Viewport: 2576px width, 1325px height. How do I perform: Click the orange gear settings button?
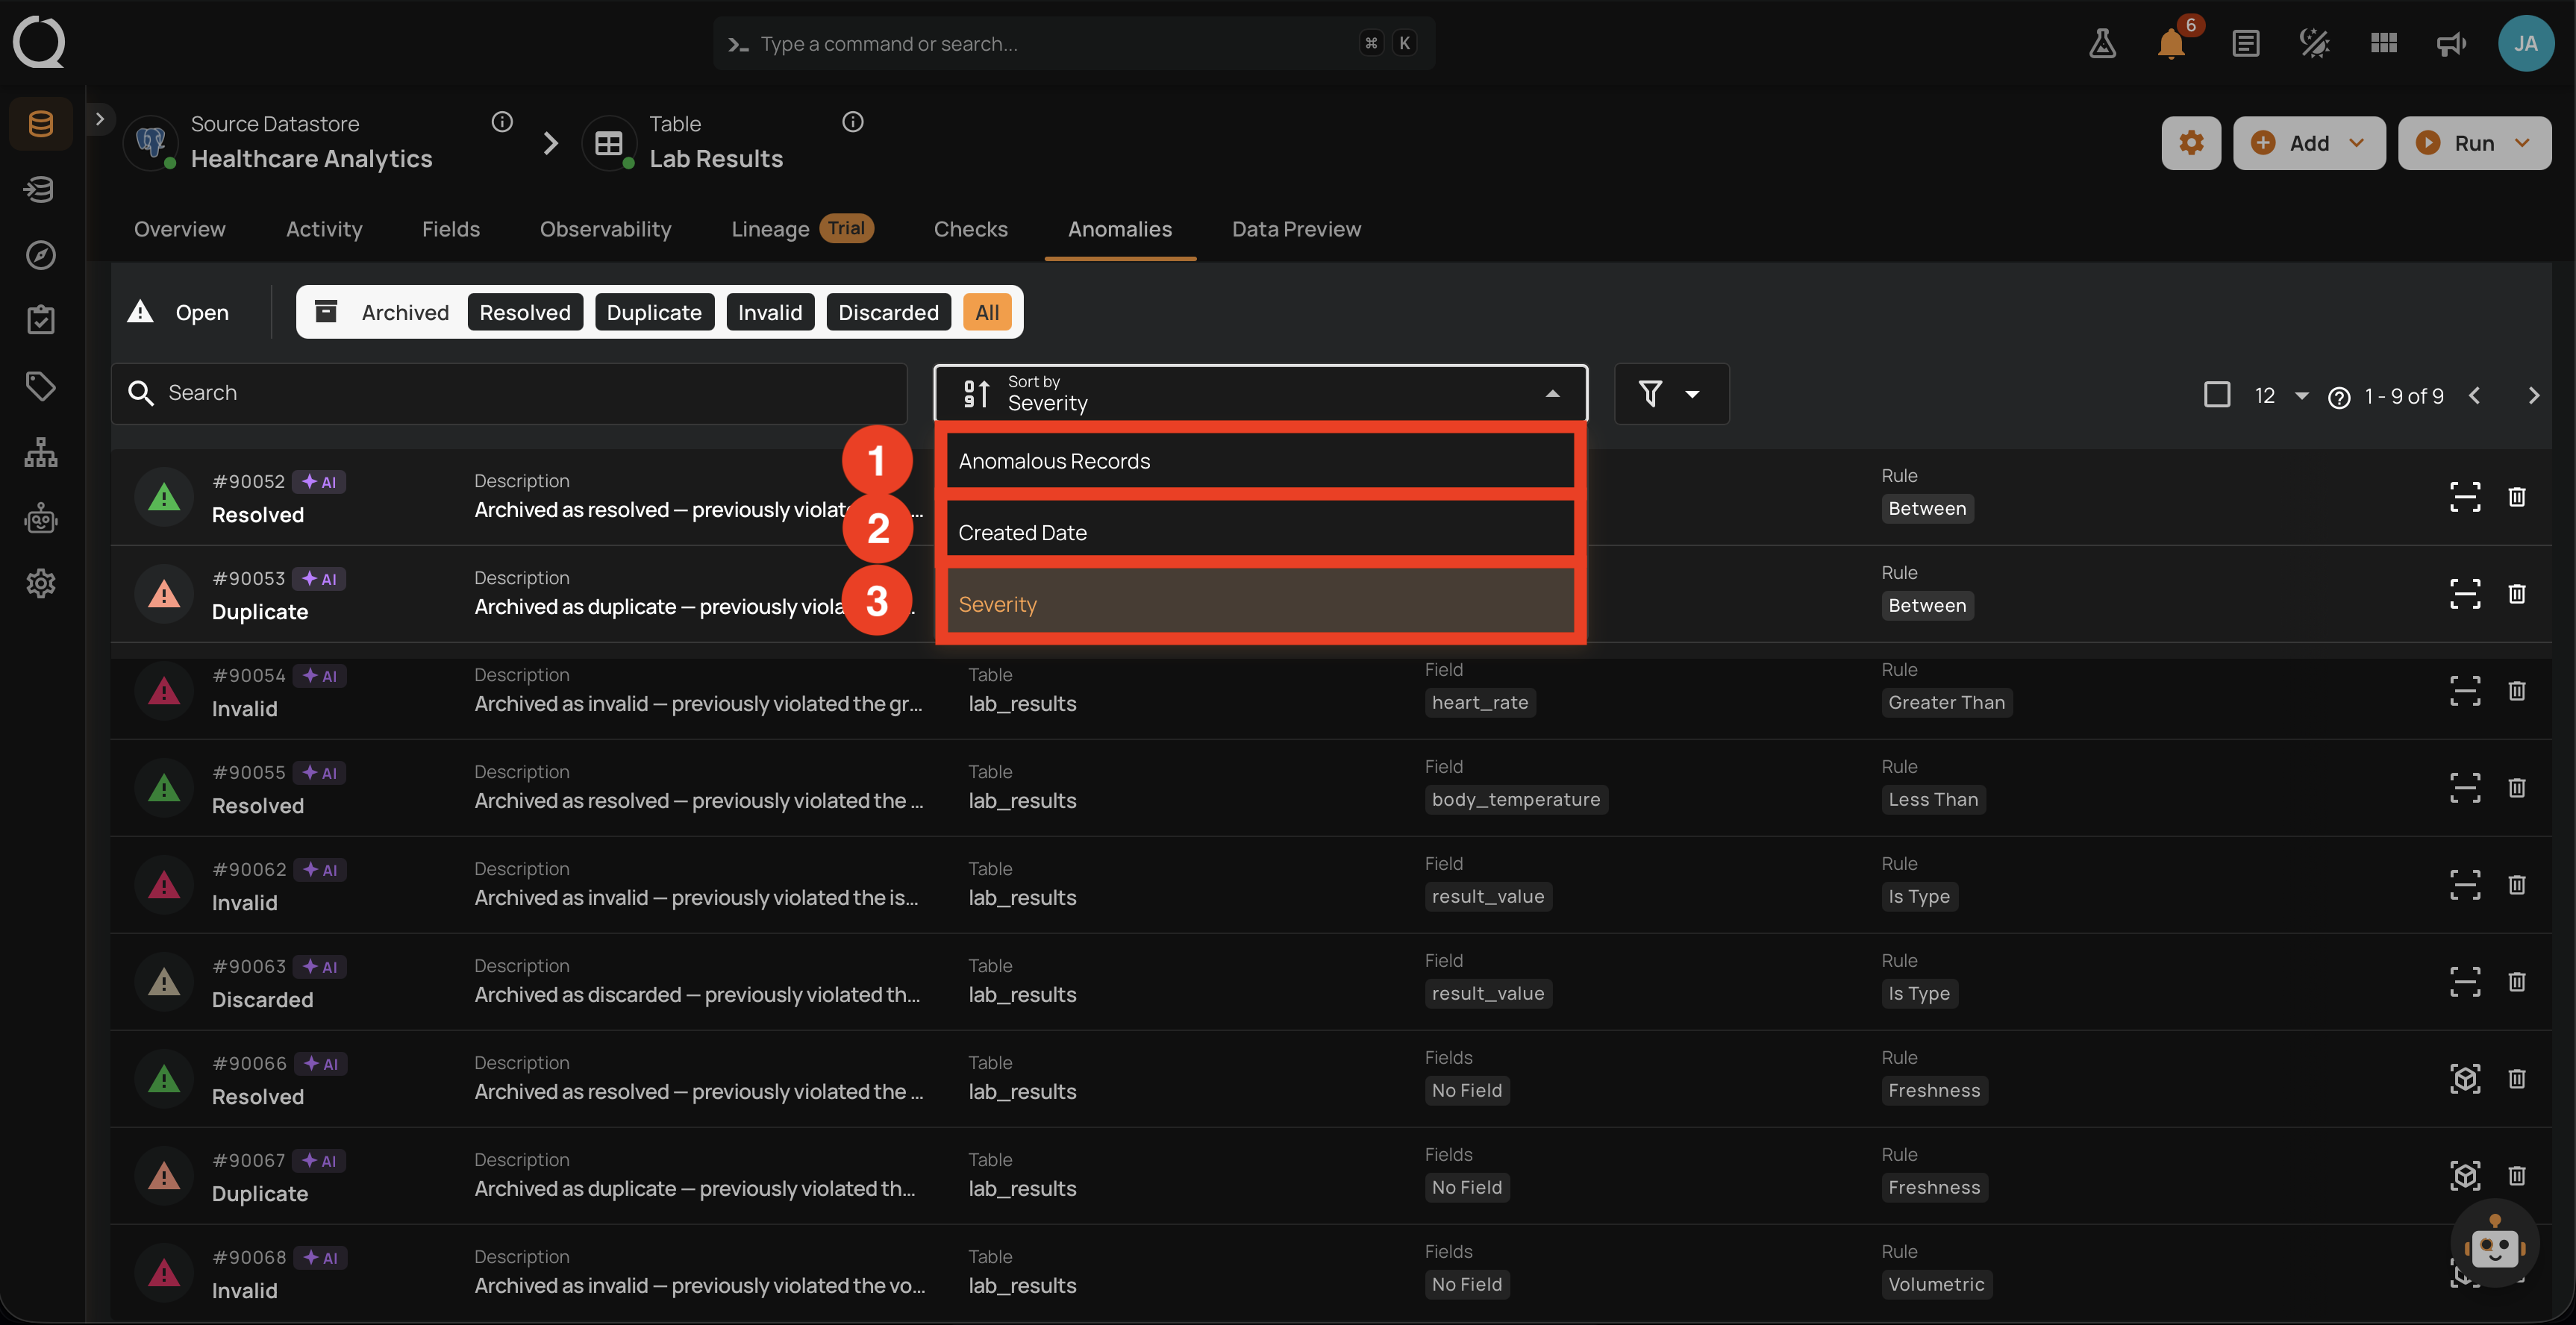[x=2191, y=143]
